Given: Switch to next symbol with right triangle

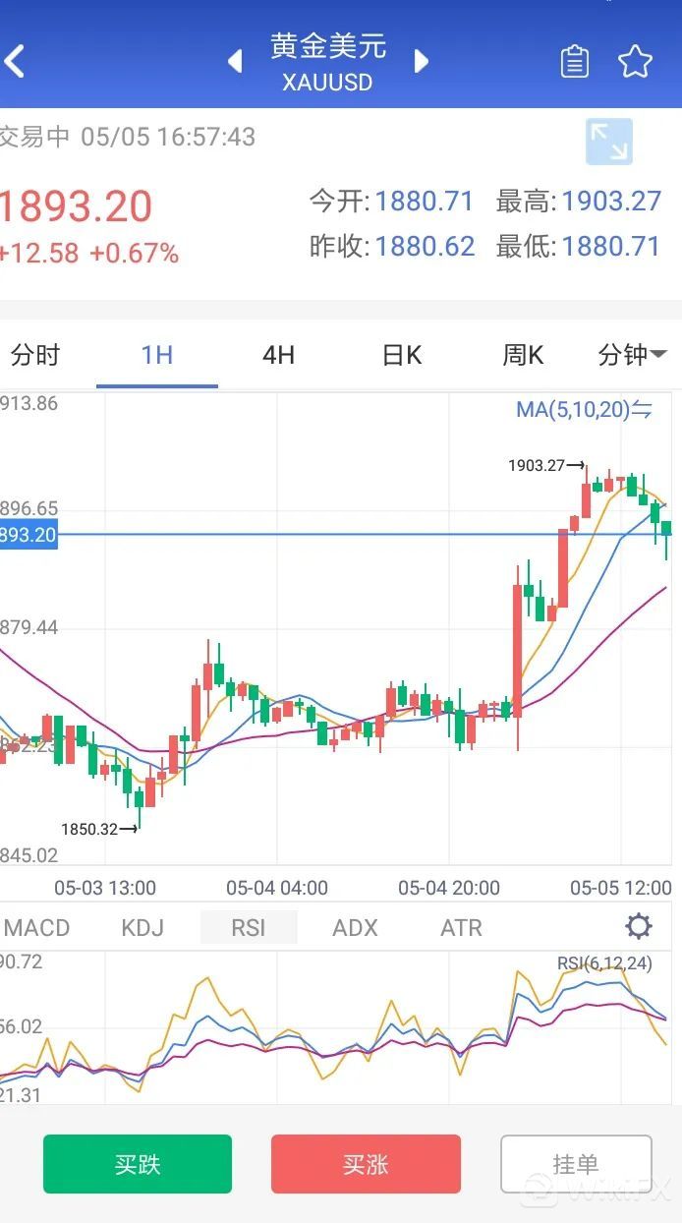Looking at the screenshot, I should click(422, 62).
